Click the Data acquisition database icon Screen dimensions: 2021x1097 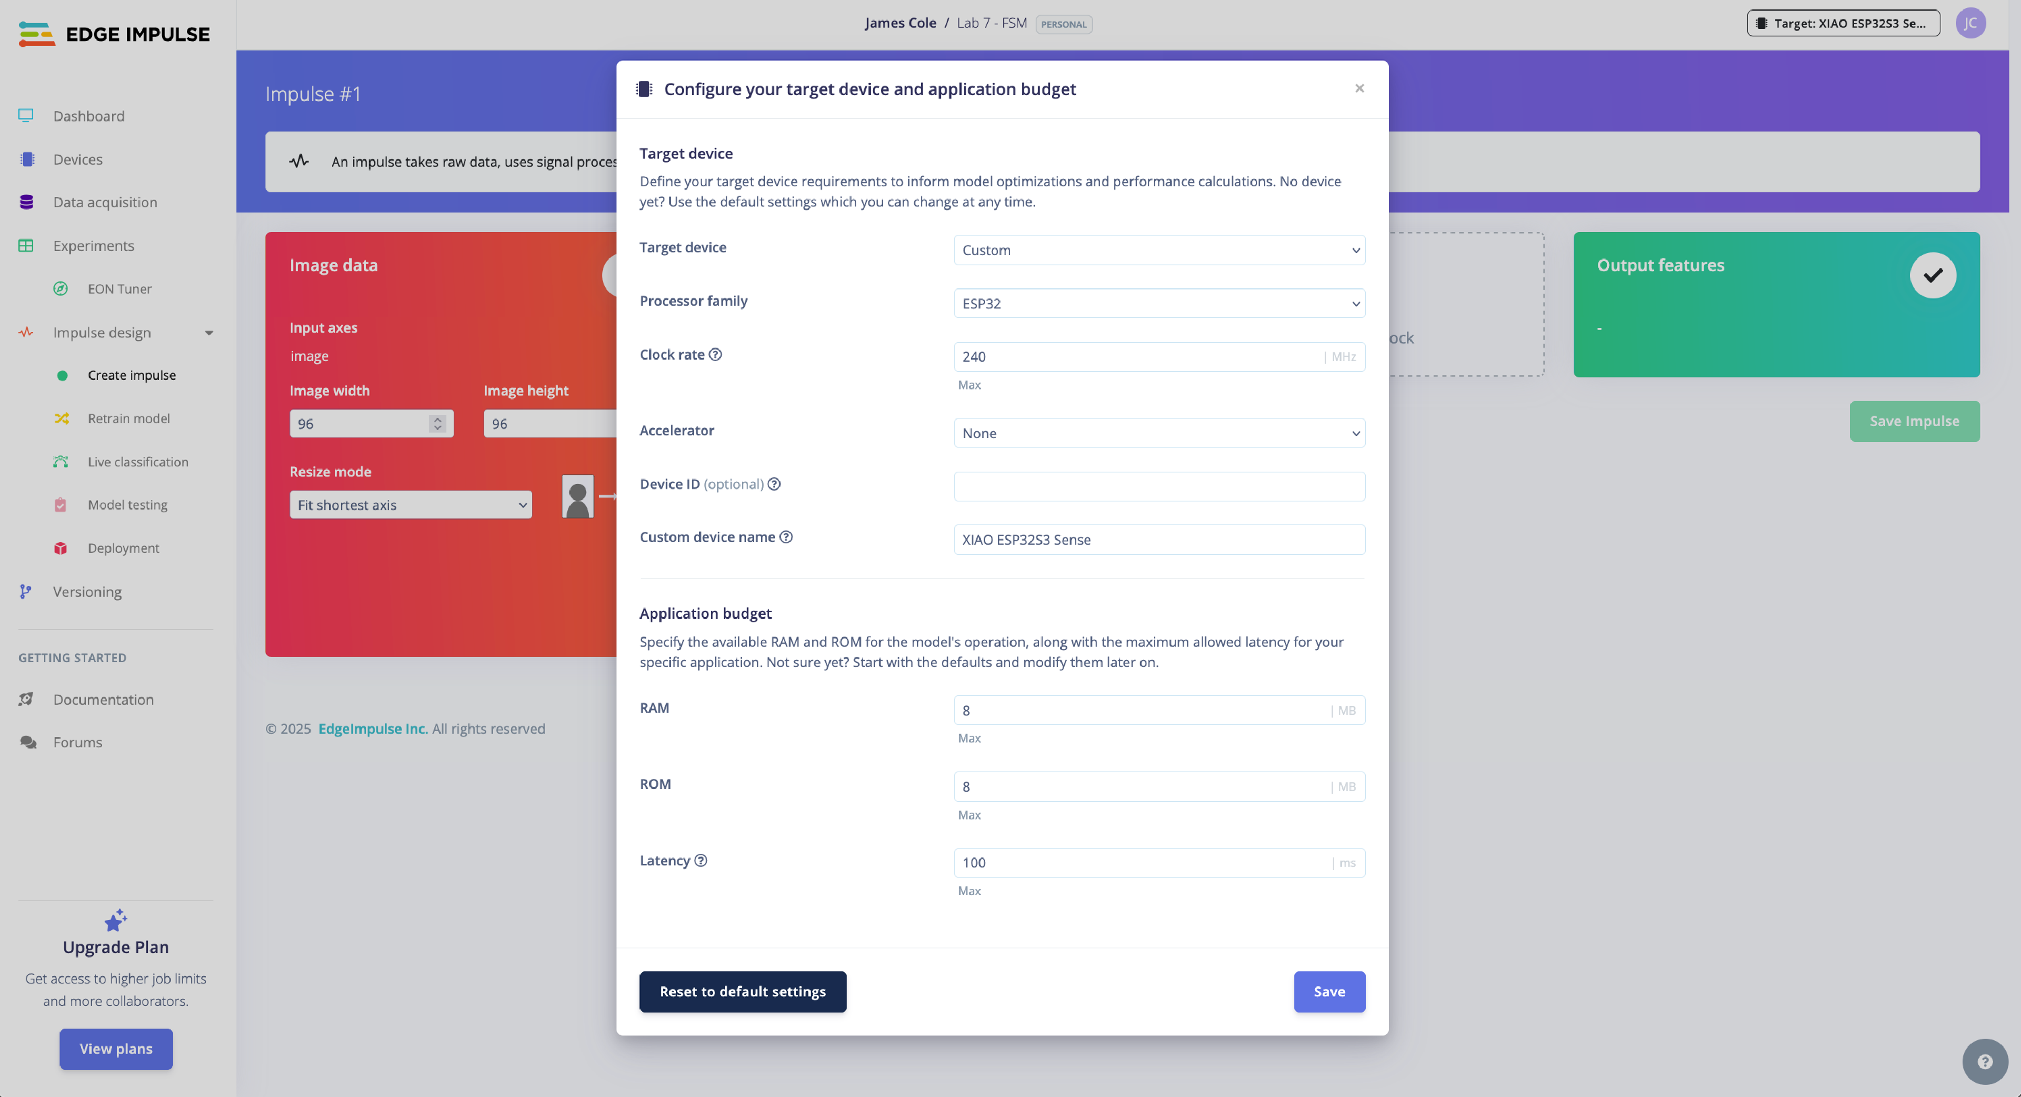[x=27, y=203]
